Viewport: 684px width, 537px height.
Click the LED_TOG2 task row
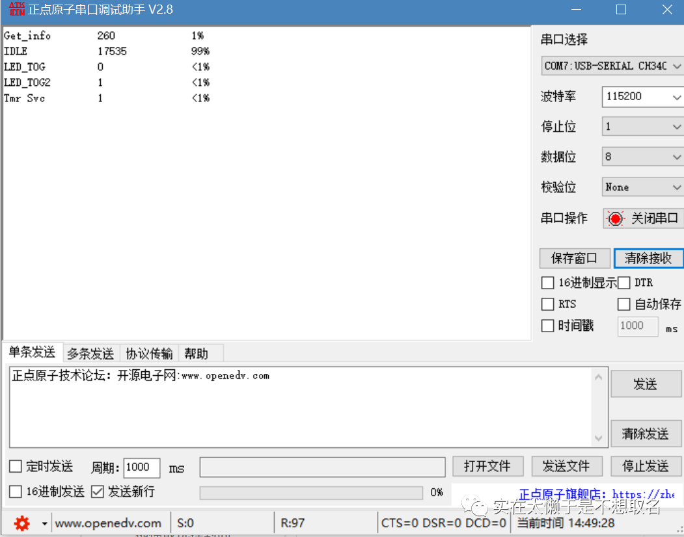107,83
